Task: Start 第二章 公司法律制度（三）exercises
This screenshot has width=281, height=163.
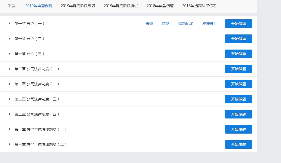Action: tap(238, 99)
